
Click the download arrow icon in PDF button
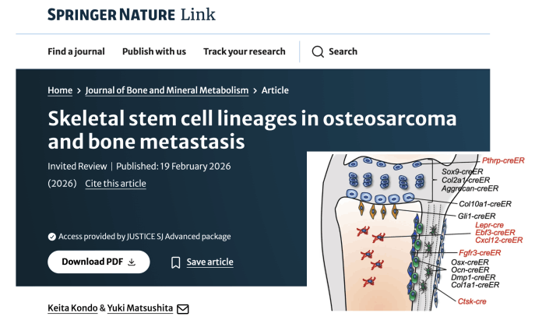(132, 262)
